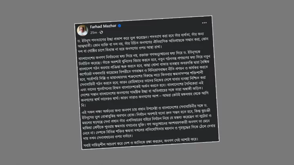Click the final line 'সবাই দায়িত্বশীল আচরণ করে'
This screenshot has height=165, width=294.
pyautogui.click(x=140, y=143)
